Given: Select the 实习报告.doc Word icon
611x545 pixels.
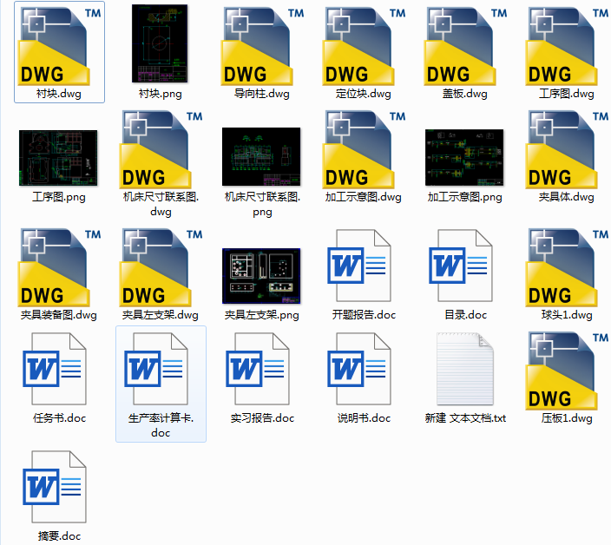Looking at the screenshot, I should (258, 369).
